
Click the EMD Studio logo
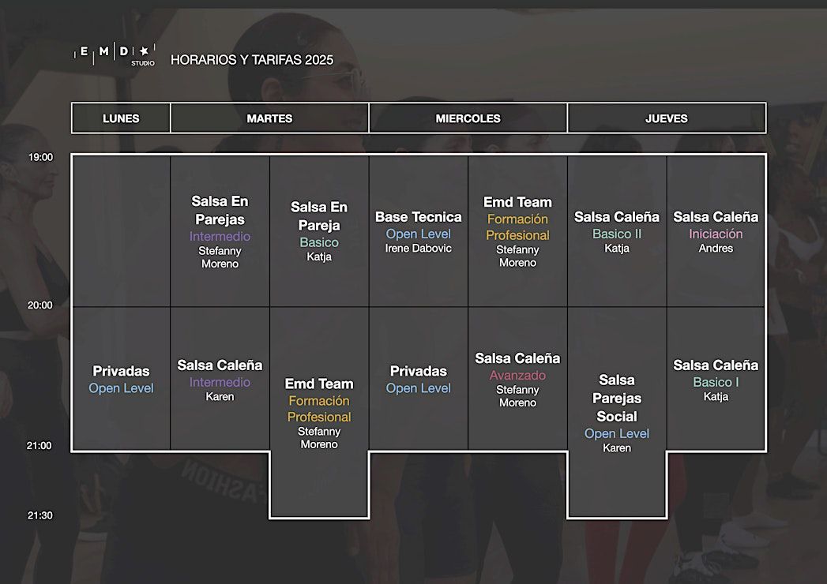tap(115, 54)
